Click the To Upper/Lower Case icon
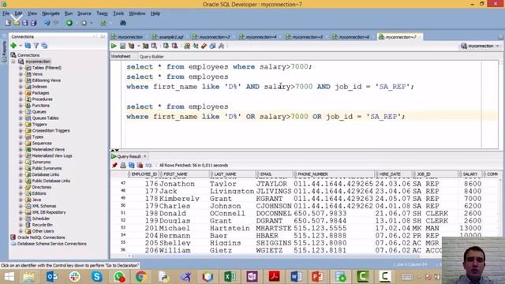The image size is (505, 284). pos(196,46)
